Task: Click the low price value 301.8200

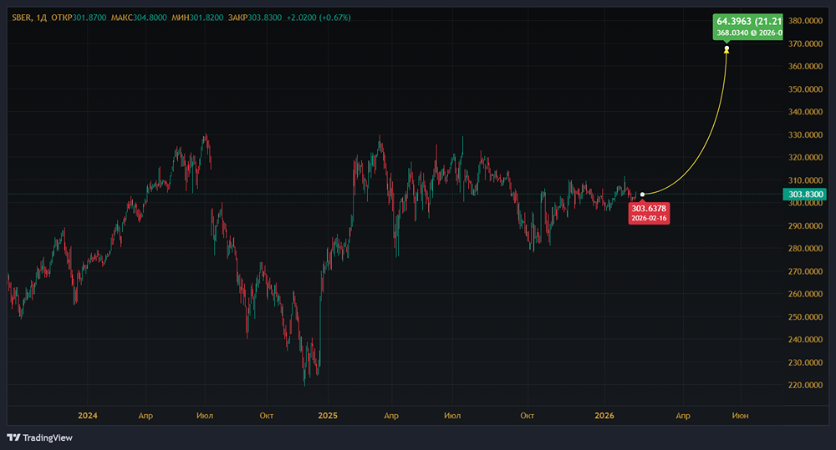Action: 206,18
